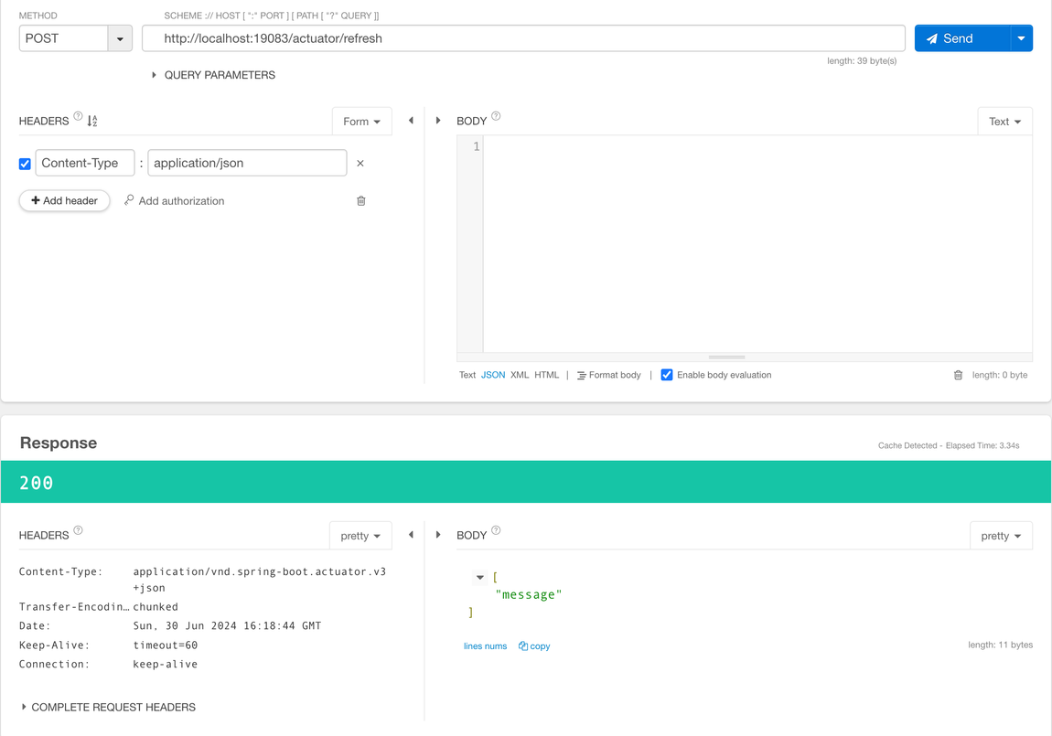
Task: Click line number 1 in body gutter
Action: 477,146
